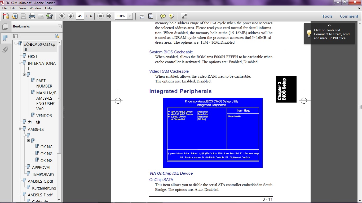Select the APPROVAL bookmark
The image size is (362, 203).
point(42,167)
